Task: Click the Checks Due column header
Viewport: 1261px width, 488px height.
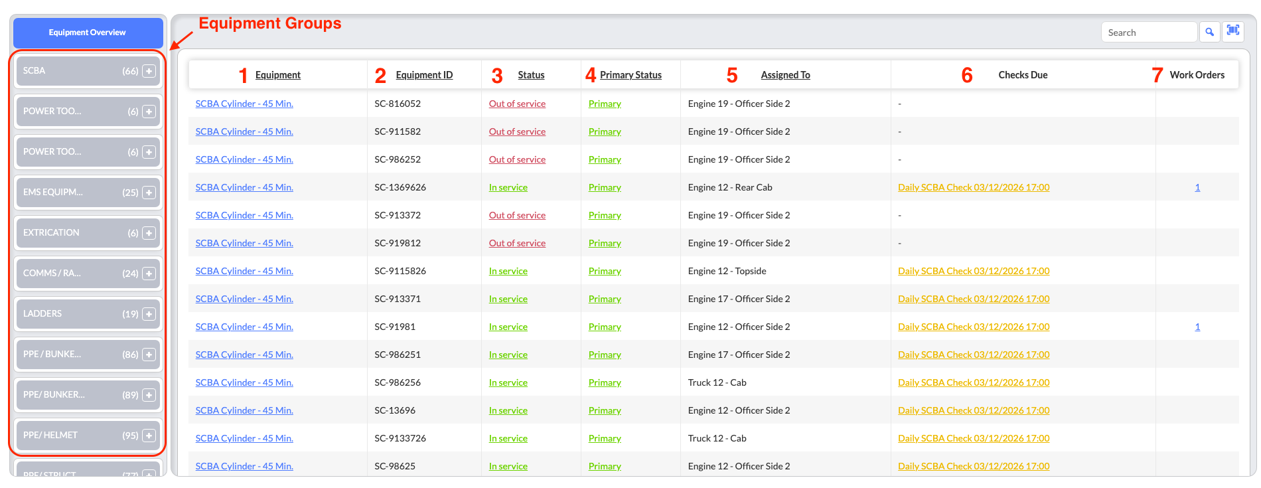Action: (1023, 75)
